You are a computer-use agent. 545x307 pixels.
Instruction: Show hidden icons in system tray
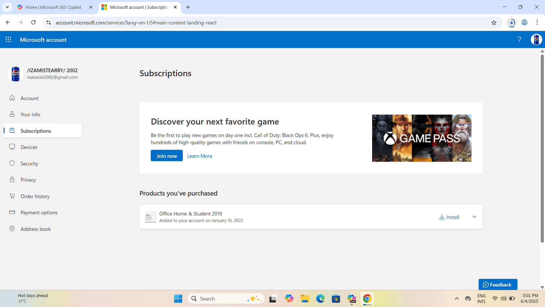point(456,298)
